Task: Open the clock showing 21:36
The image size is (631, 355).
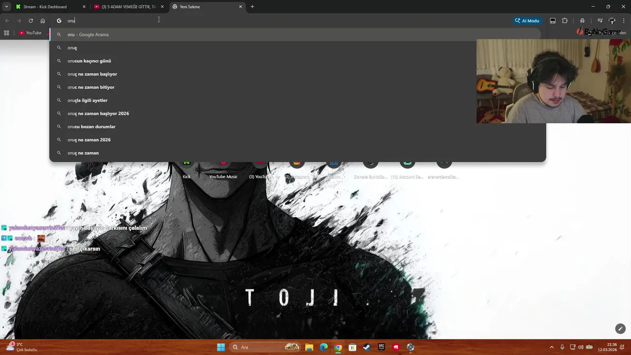Action: pos(607,347)
